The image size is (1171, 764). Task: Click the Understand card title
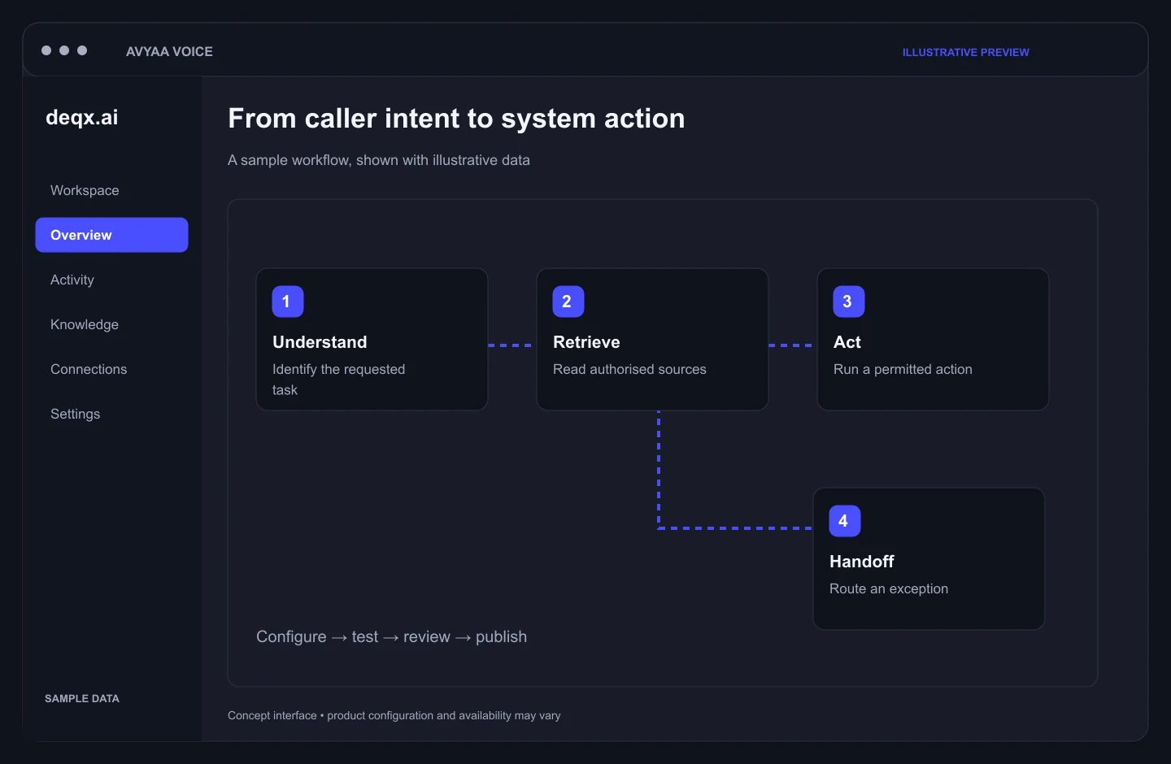pyautogui.click(x=320, y=342)
